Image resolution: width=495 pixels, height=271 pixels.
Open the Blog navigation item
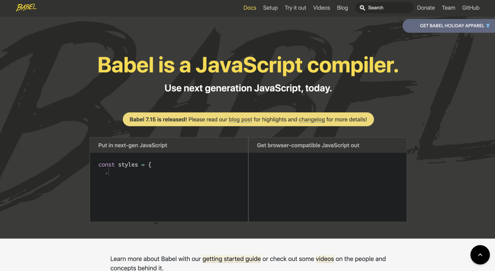point(342,8)
